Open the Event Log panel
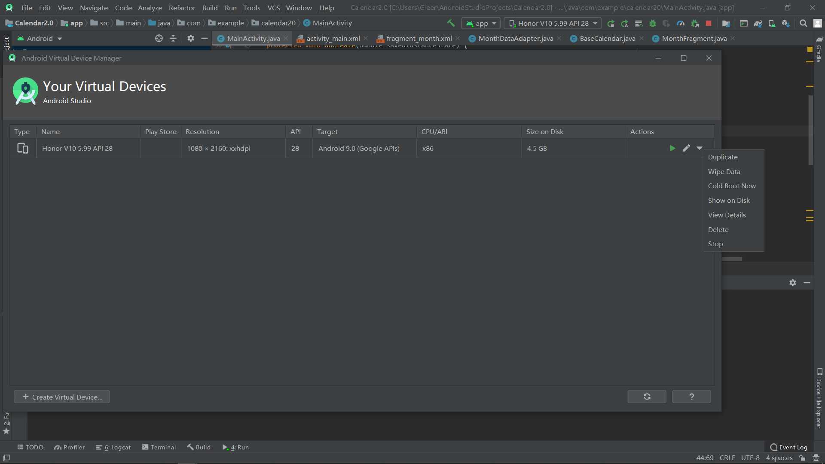The height and width of the screenshot is (464, 825). (x=788, y=447)
